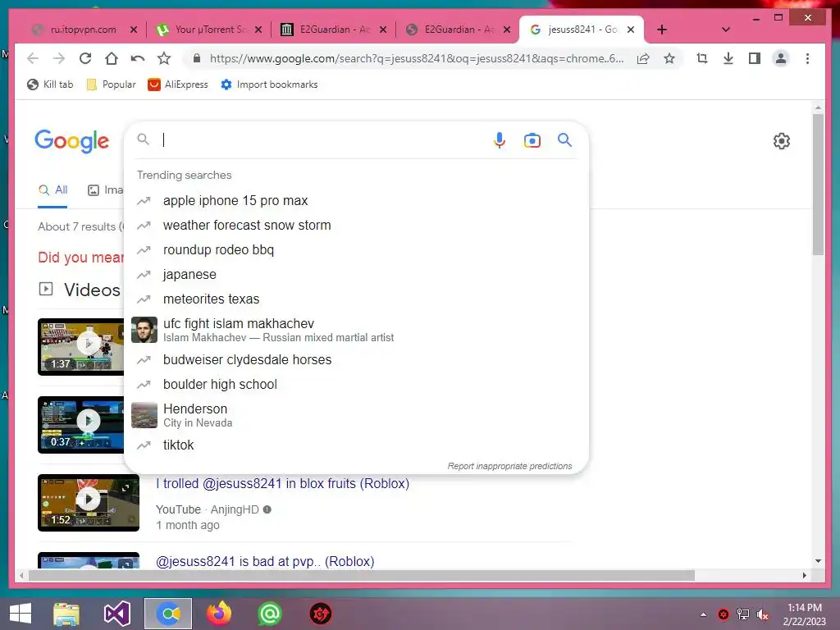This screenshot has height=630, width=840.
Task: Click the muted volume tray icon
Action: click(x=763, y=614)
